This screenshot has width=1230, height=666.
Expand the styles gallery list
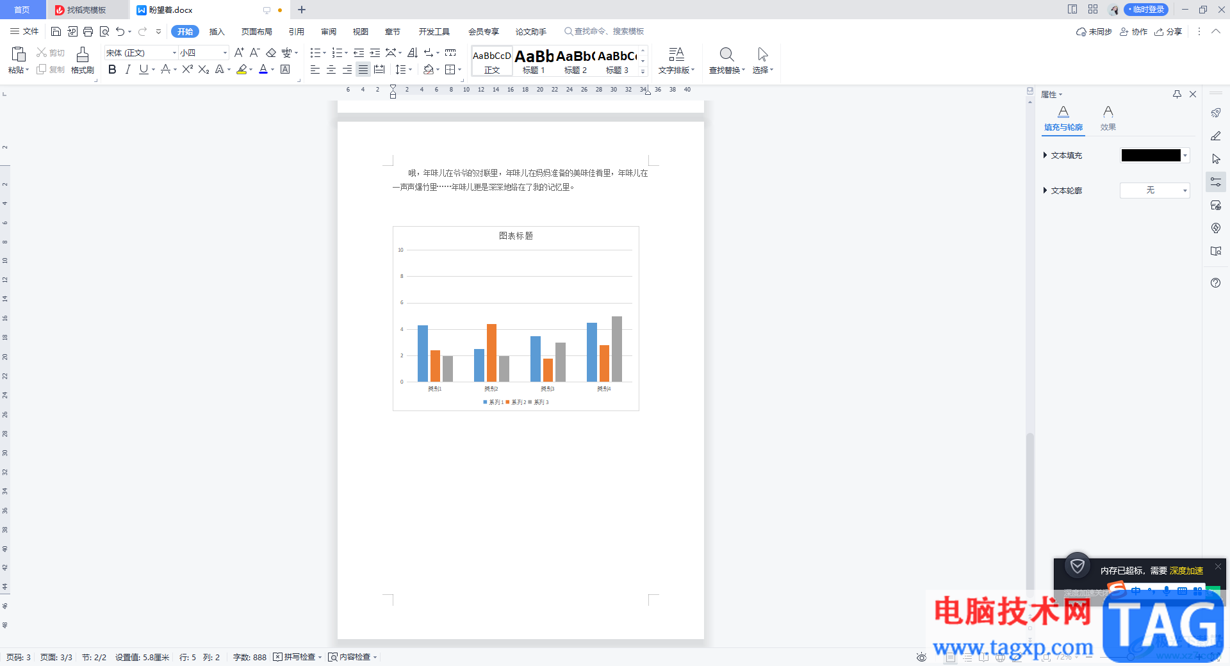click(x=643, y=72)
